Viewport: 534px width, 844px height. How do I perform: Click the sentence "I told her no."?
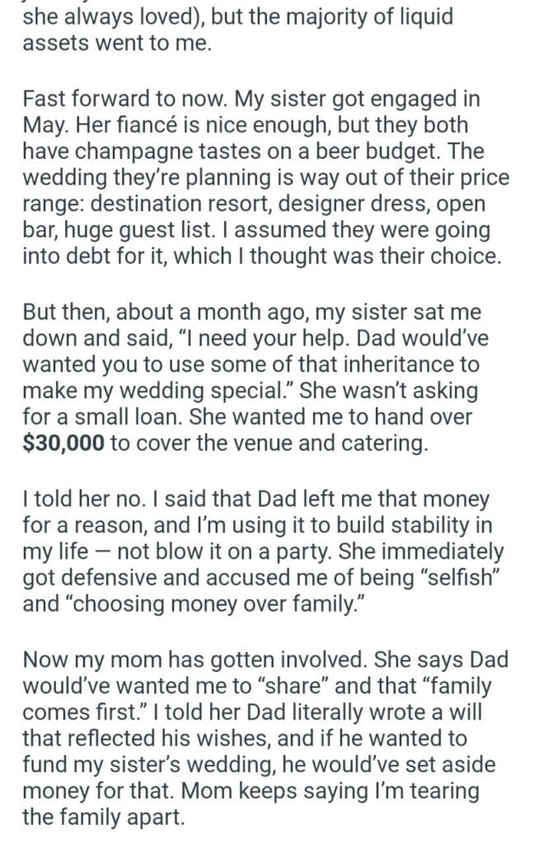pyautogui.click(x=77, y=499)
